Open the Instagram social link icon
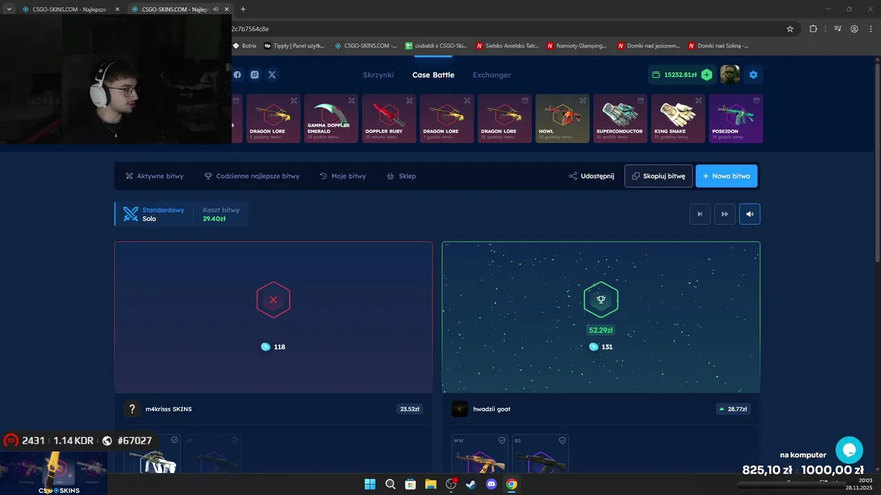Screen dimensions: 881x495 point(255,75)
